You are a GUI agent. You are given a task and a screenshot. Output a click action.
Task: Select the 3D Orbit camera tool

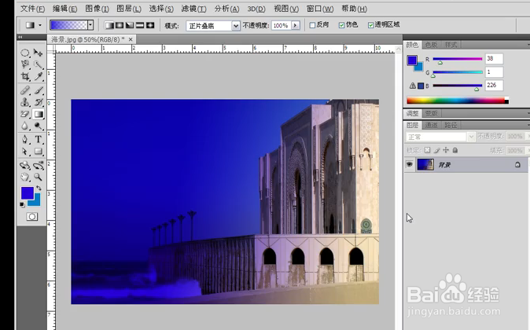pos(39,165)
